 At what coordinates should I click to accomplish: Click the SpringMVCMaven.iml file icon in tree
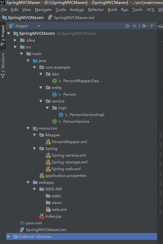[22, 230]
